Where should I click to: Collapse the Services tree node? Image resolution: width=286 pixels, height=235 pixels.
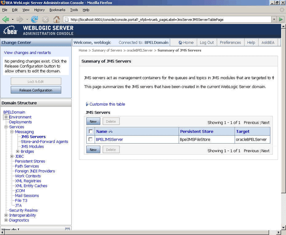(x=6, y=127)
